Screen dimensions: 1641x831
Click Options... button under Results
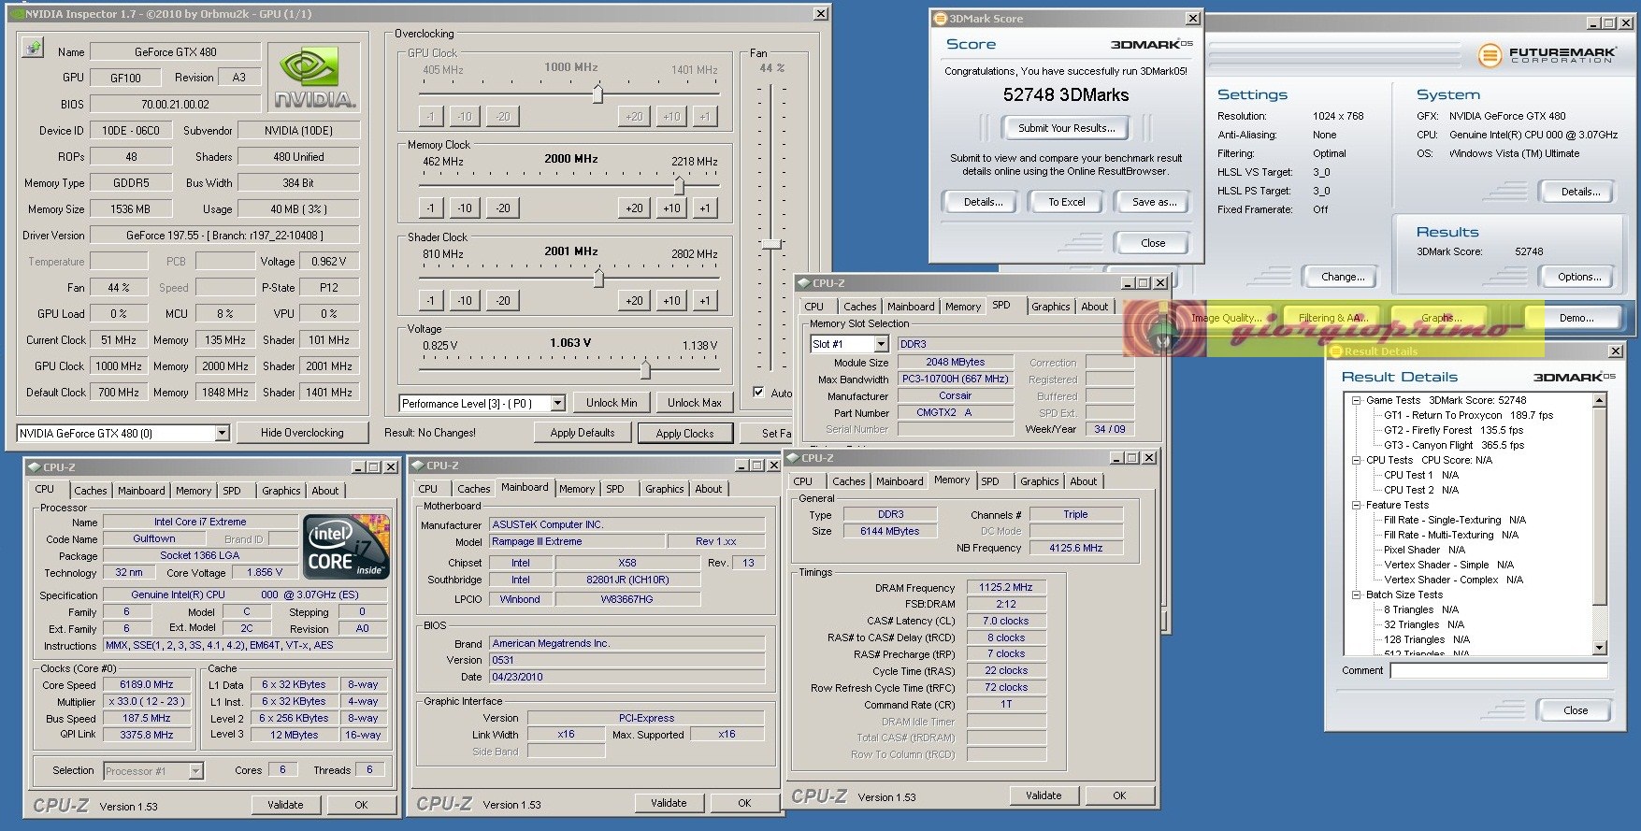click(1579, 277)
